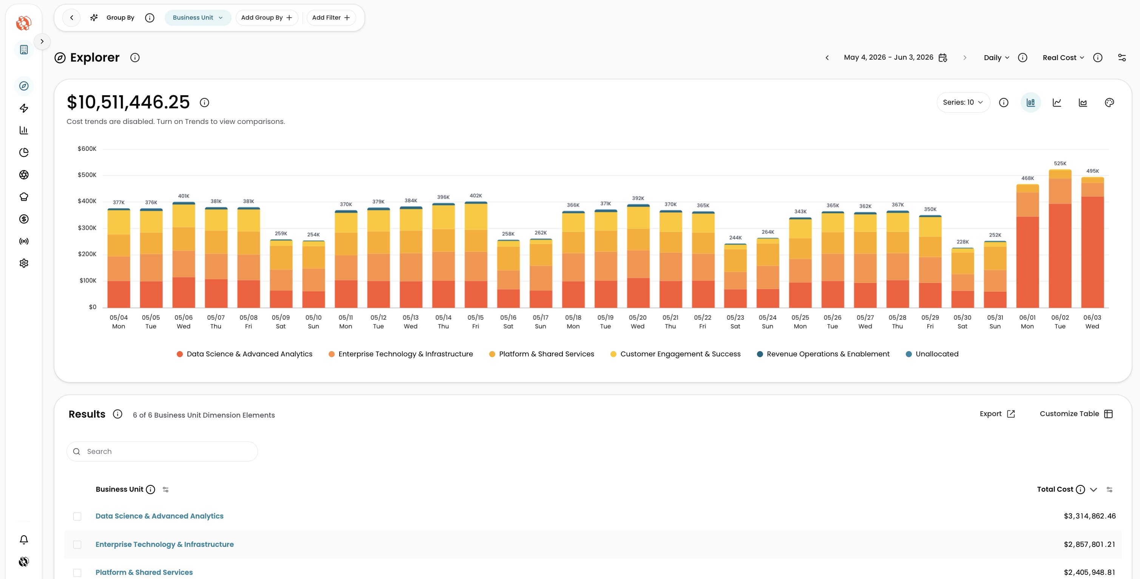The width and height of the screenshot is (1140, 579).
Task: Click the info icon next to total cost amount
Action: pyautogui.click(x=204, y=102)
